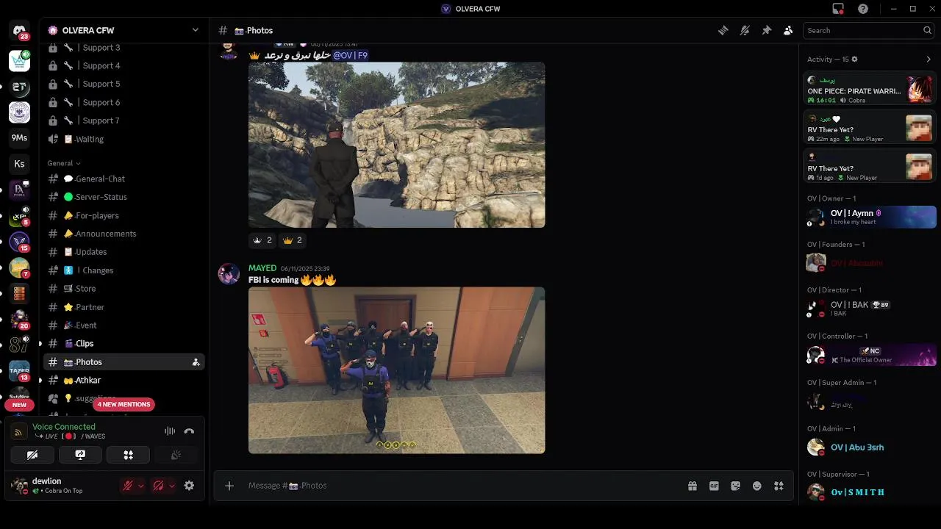The image size is (941, 529).
Task: Join the Support 3 voice channel
Action: click(123, 48)
